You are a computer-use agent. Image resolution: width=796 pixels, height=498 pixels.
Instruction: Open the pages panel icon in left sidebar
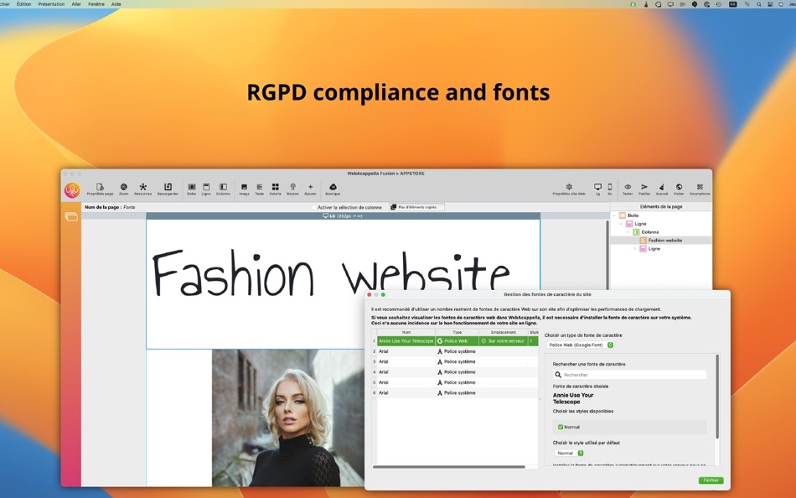[71, 217]
